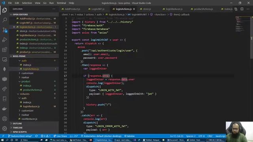Collapse the auth folder containing loginActions.js
The width and height of the screenshot is (253, 142).
(24, 61)
